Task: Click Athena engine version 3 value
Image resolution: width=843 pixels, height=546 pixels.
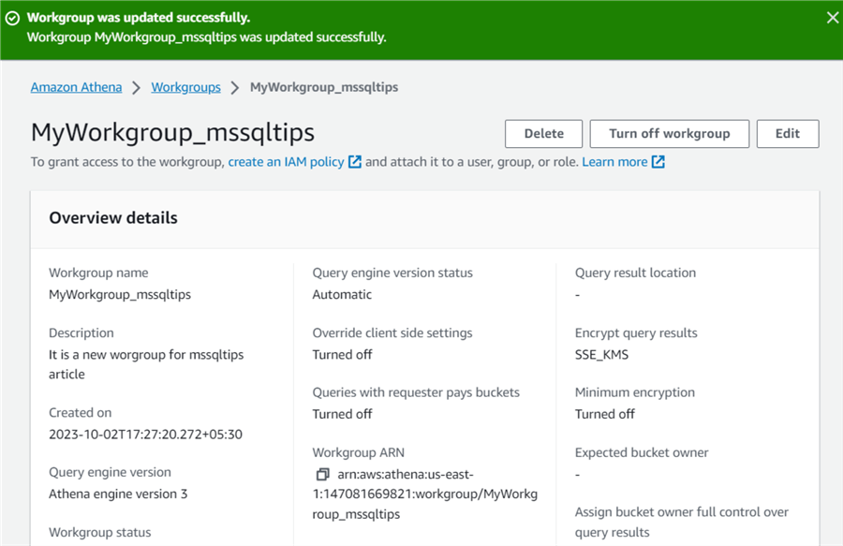Action: 118,494
